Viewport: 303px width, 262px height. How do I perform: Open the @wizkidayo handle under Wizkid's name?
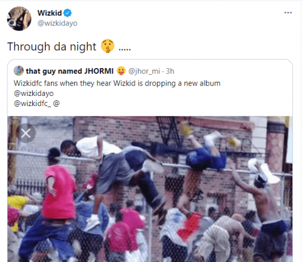point(57,23)
